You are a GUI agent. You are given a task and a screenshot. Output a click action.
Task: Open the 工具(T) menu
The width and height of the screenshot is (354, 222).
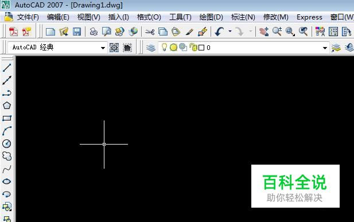pos(180,17)
